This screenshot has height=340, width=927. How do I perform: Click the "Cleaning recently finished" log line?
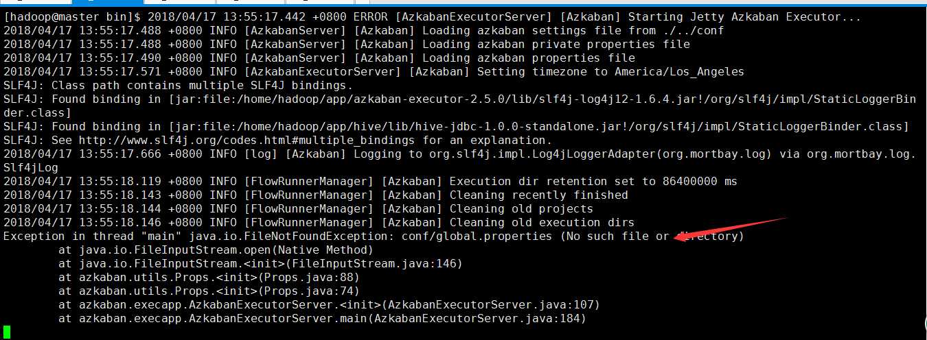[315, 195]
